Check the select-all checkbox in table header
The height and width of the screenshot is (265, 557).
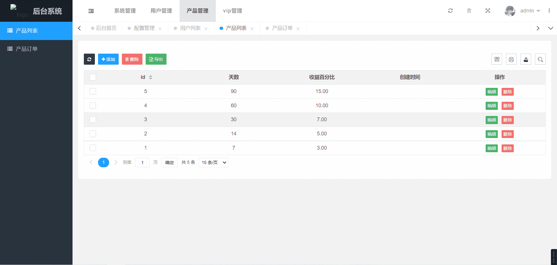pyautogui.click(x=93, y=77)
